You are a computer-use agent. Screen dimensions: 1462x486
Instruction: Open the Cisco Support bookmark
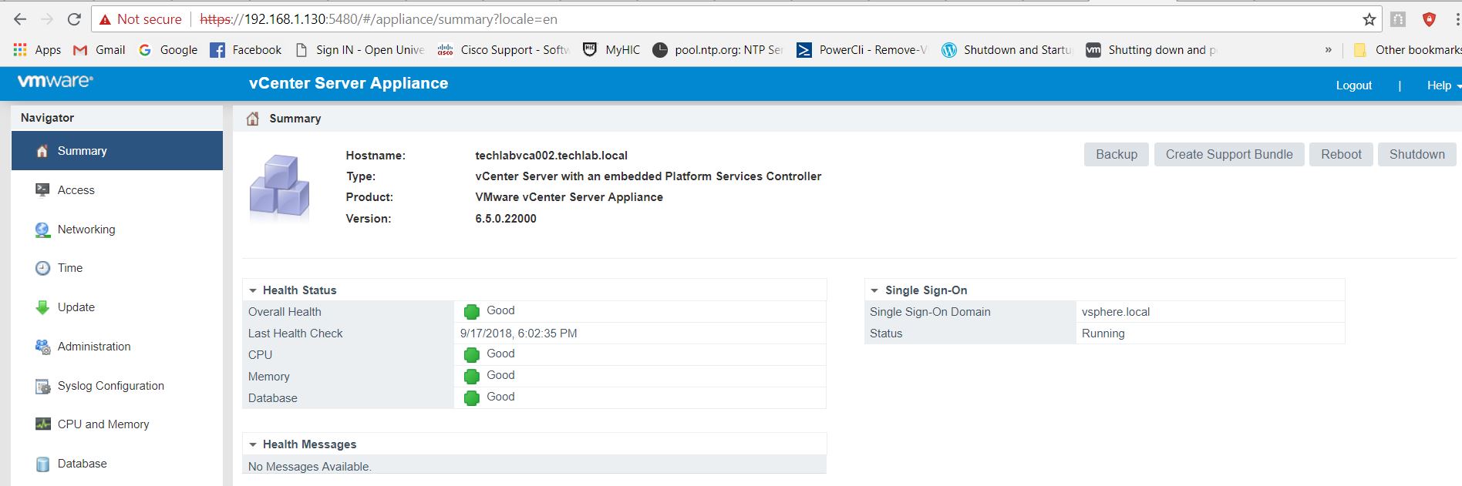(x=504, y=50)
